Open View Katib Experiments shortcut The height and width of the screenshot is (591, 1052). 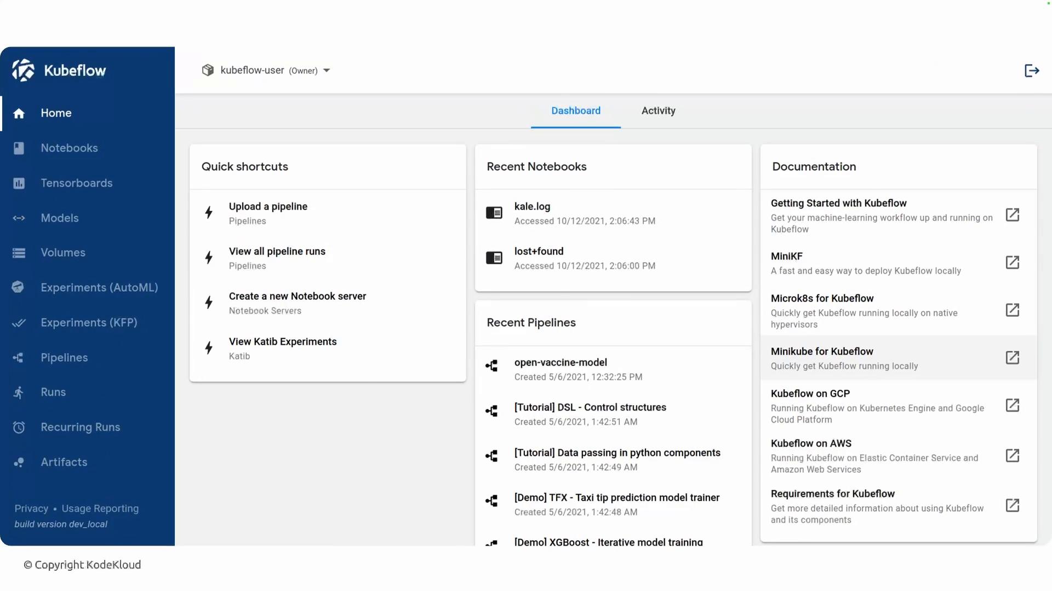point(328,348)
